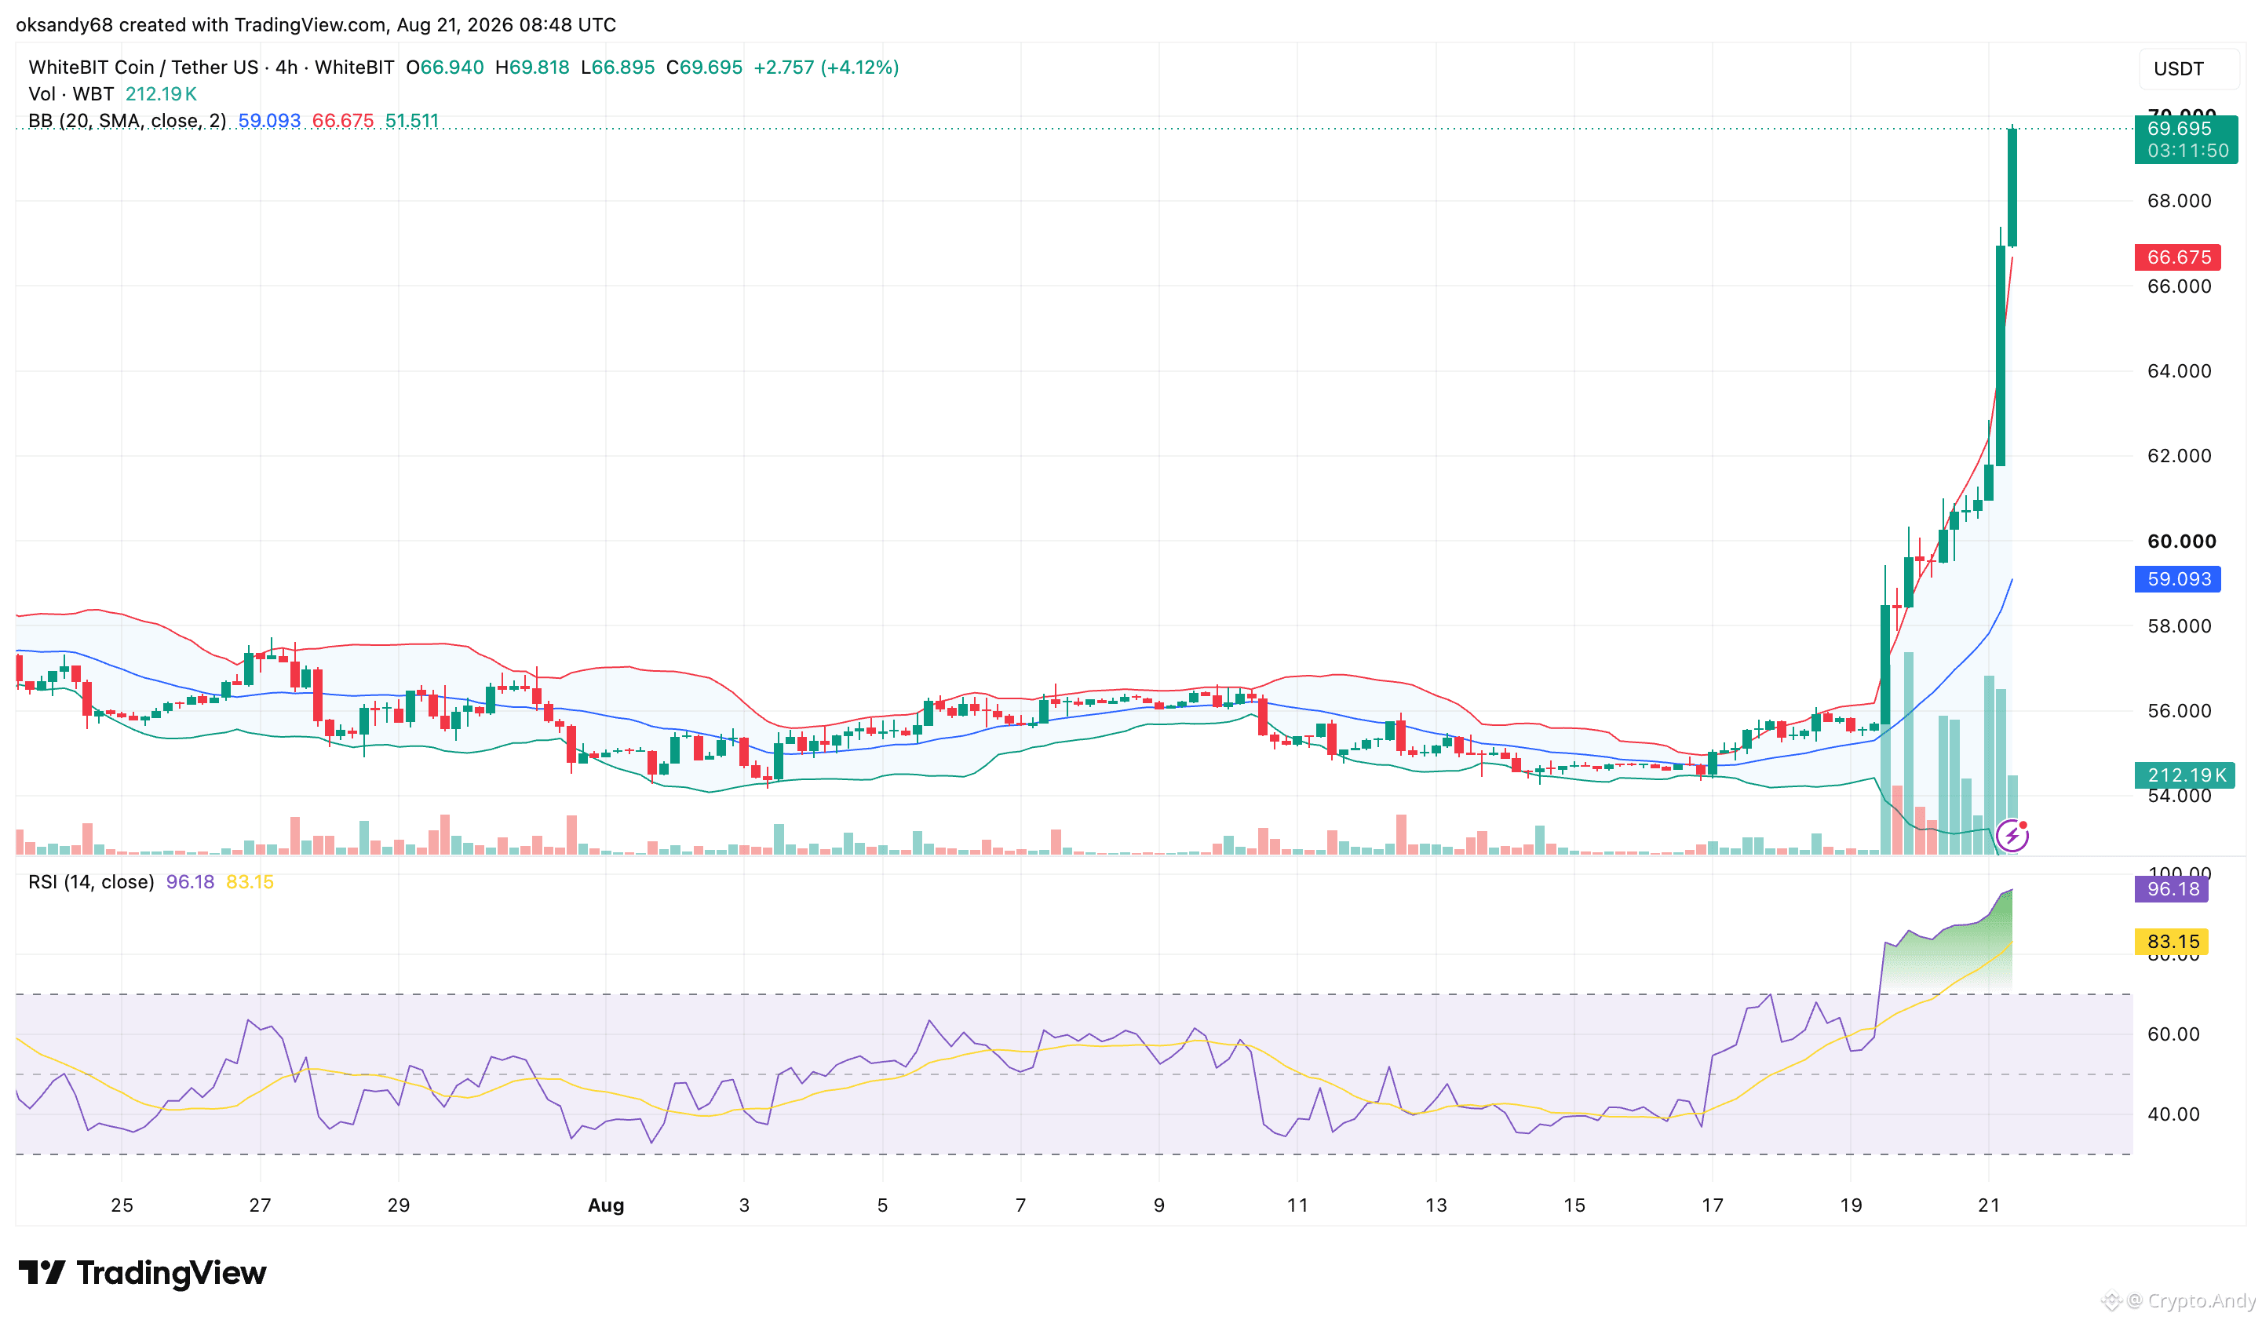Click the 17 date label on time axis
This screenshot has width=2262, height=1320.
coord(1713,1206)
